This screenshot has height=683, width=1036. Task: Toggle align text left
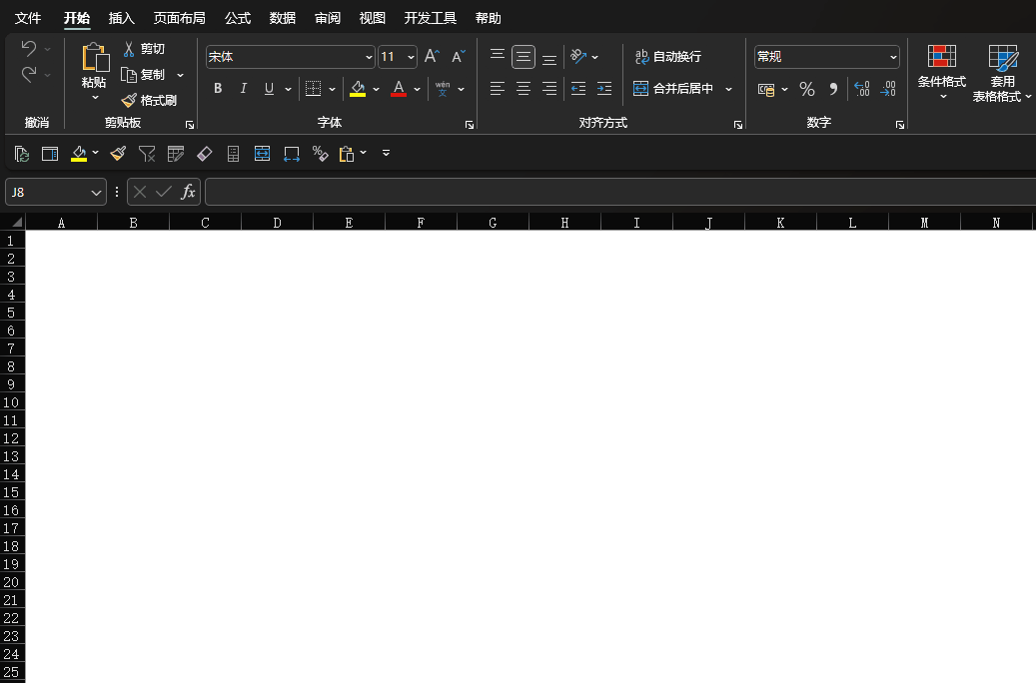[498, 89]
